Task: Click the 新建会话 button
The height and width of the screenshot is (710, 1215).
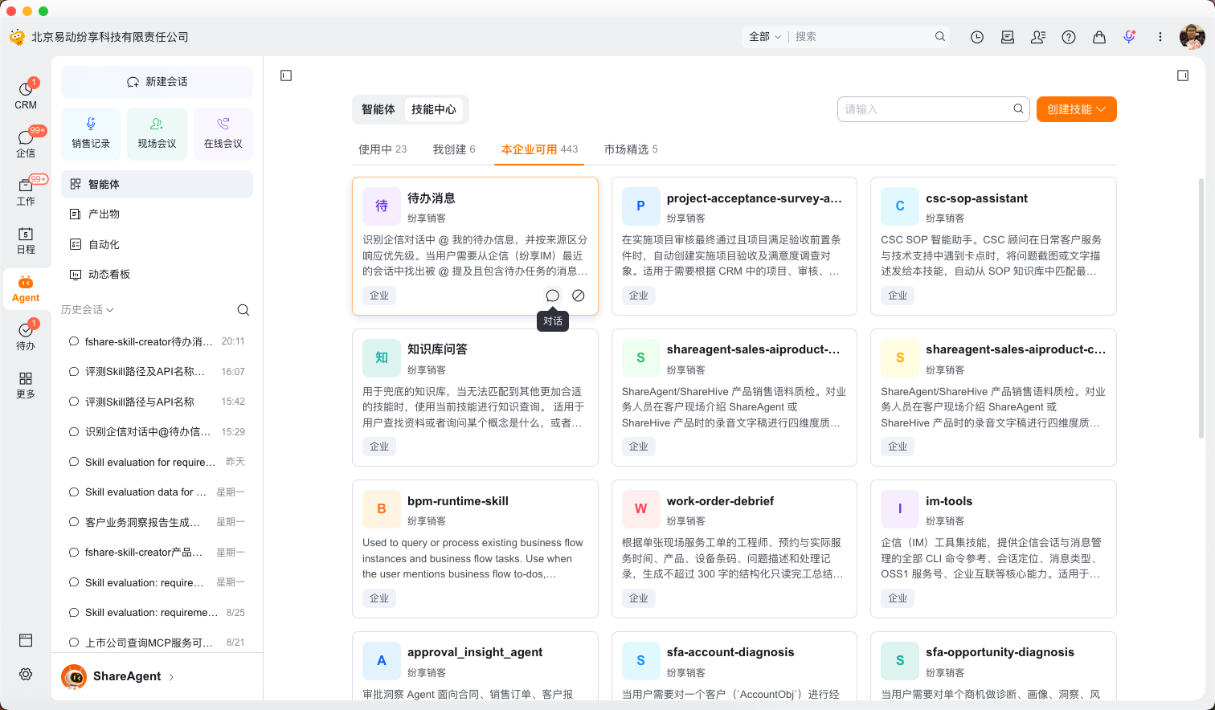Action: [157, 82]
